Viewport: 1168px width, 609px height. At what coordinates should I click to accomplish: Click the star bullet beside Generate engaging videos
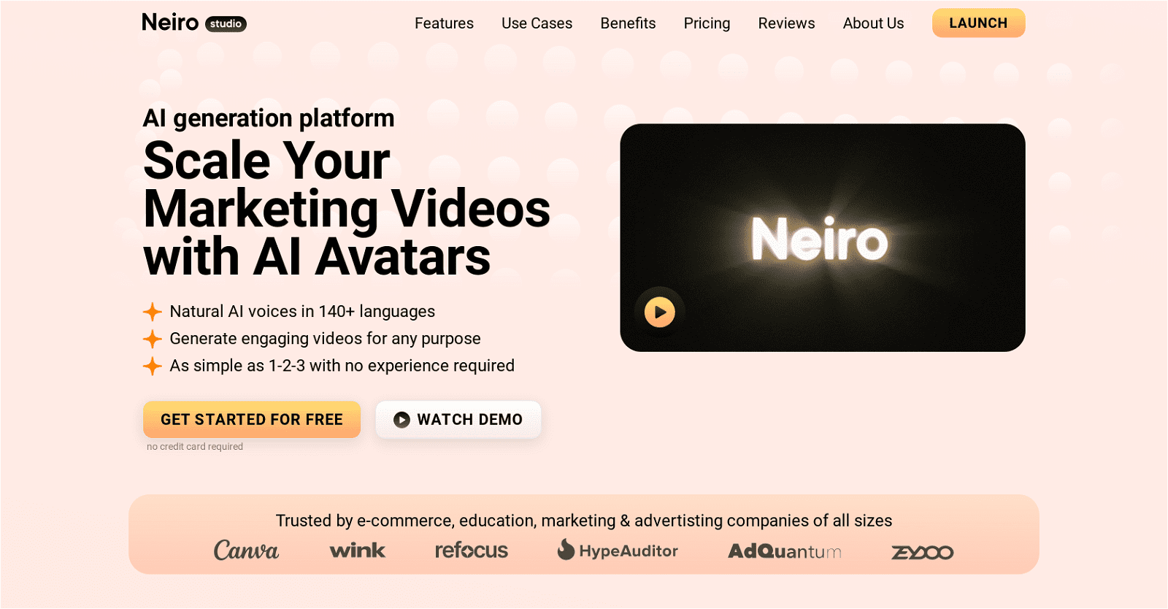tap(152, 339)
